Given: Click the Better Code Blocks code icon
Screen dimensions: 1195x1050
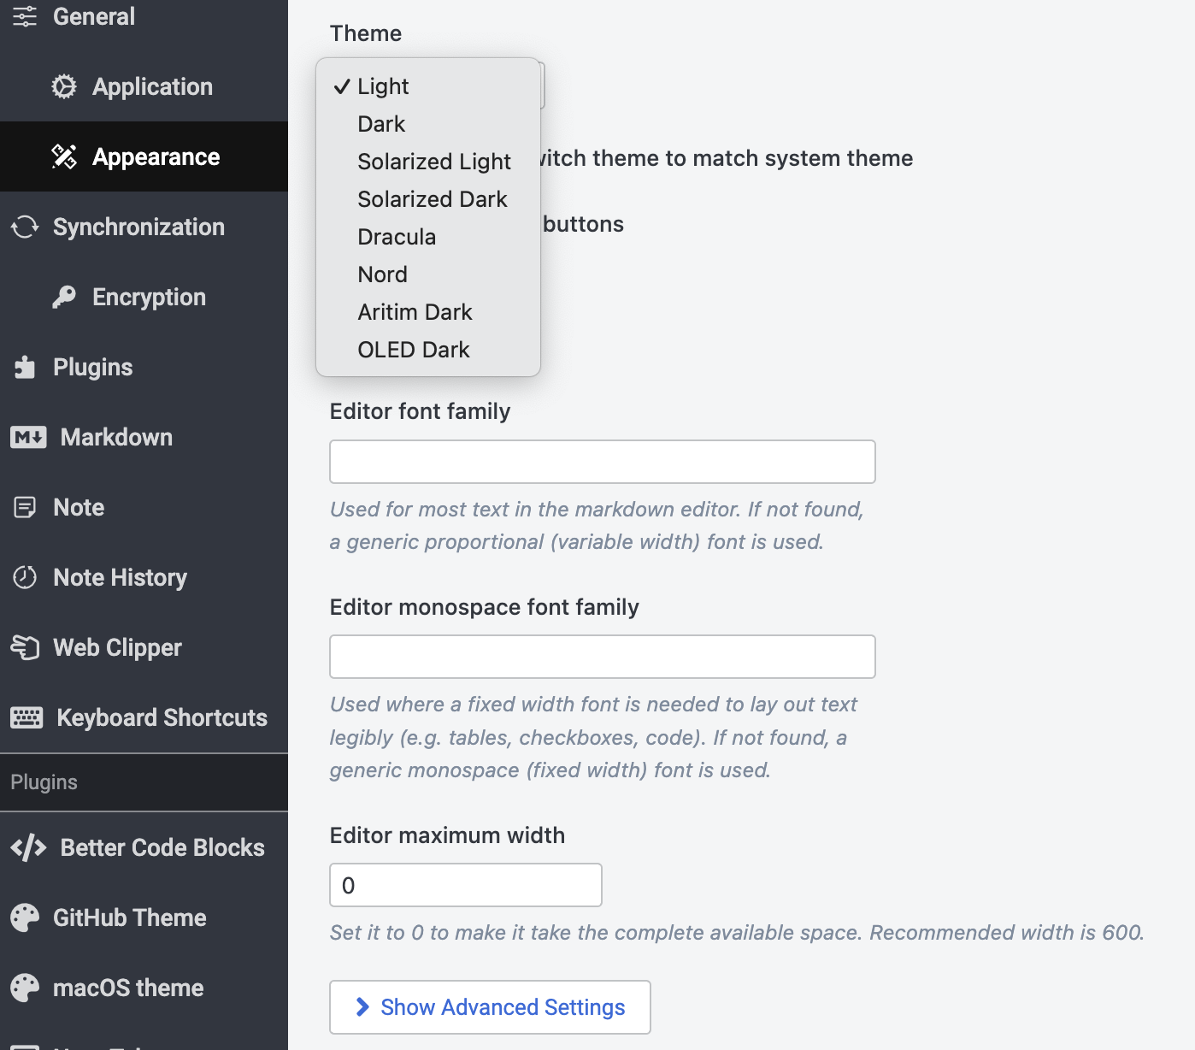Looking at the screenshot, I should click(28, 847).
